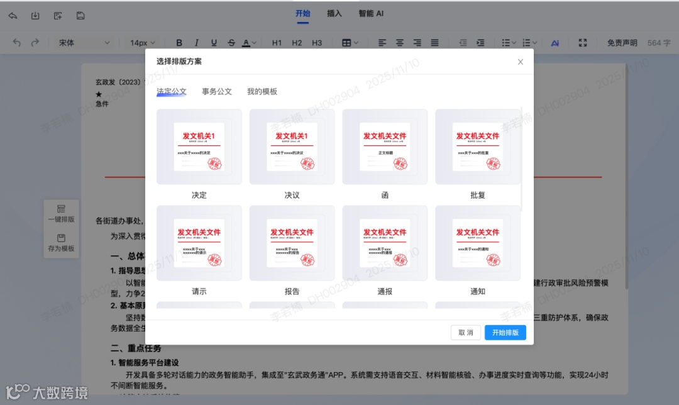Choose the 通知 template thumbnail
Image resolution: width=679 pixels, height=405 pixels.
click(478, 243)
